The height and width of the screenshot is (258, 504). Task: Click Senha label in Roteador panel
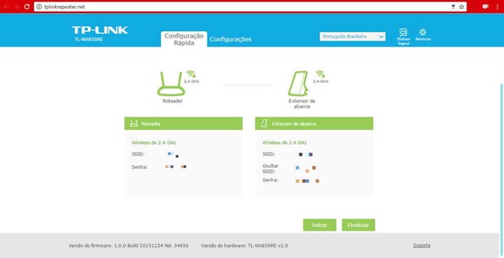coord(139,167)
